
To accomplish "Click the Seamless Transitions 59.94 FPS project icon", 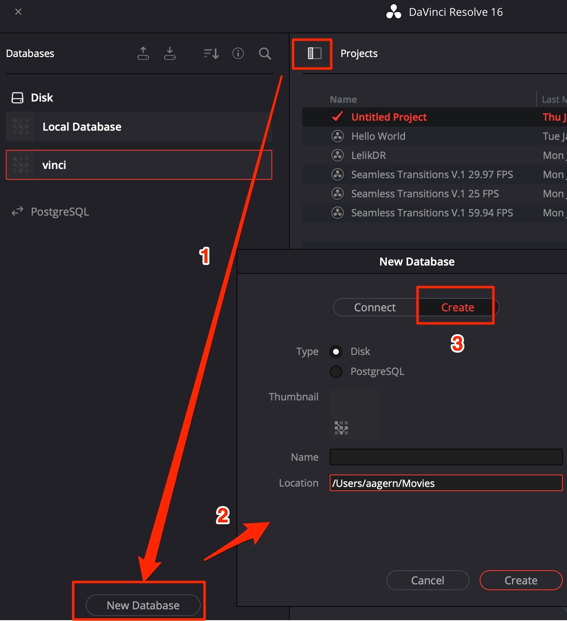I will (337, 213).
